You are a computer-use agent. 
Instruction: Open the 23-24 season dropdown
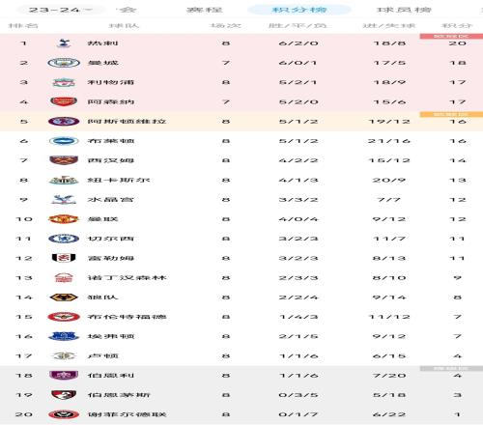(61, 10)
